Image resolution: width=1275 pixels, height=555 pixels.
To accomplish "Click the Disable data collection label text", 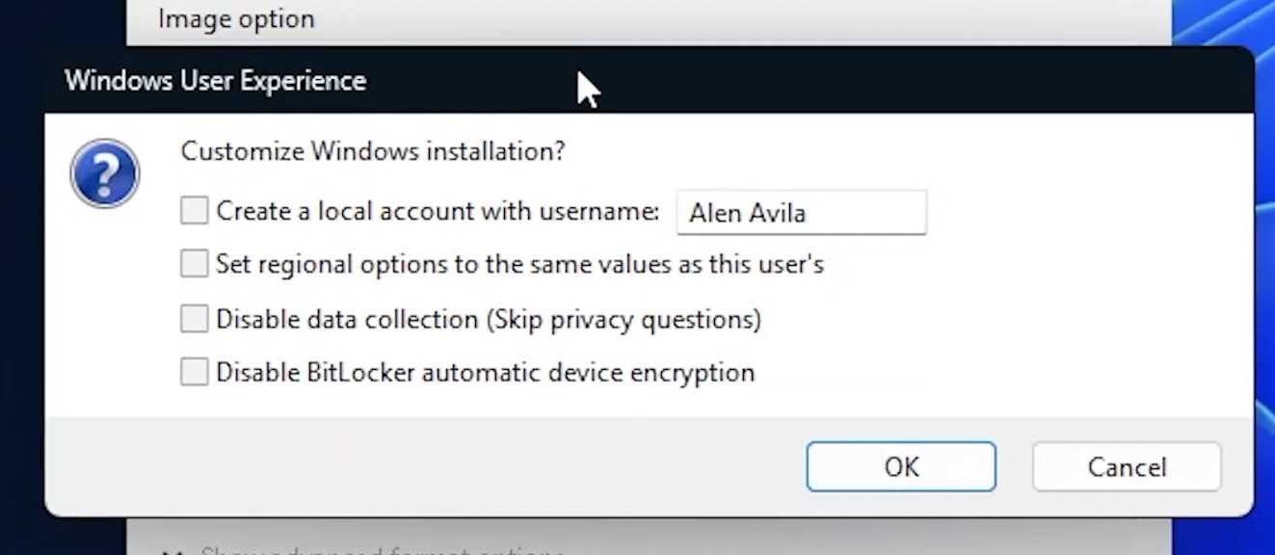I will click(490, 318).
